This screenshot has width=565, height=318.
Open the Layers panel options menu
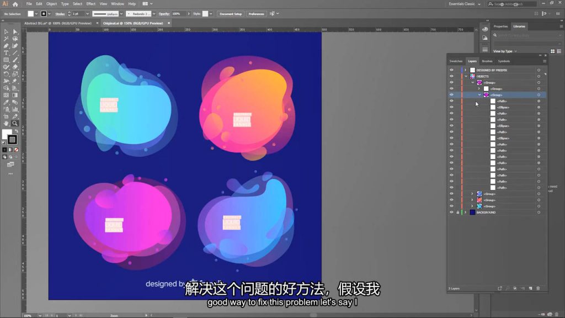click(545, 61)
